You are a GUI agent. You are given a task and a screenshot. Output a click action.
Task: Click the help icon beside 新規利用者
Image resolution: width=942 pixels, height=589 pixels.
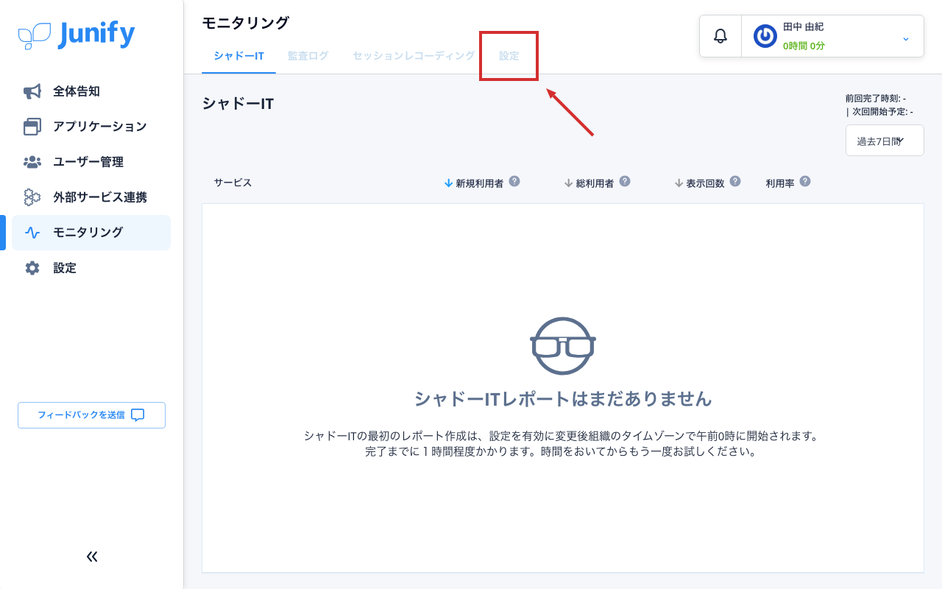[514, 181]
